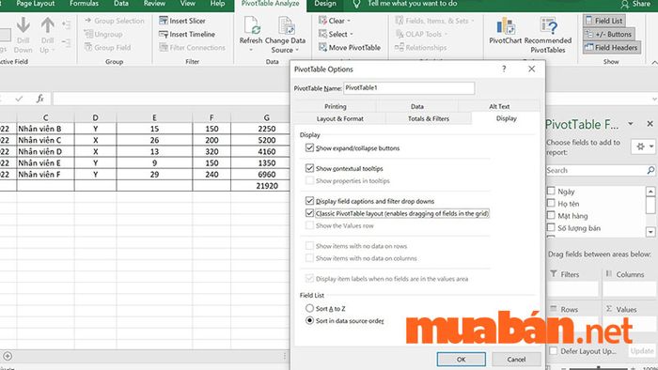Toggle Classic PivotTable layout checkbox
658x370 pixels.
309,213
